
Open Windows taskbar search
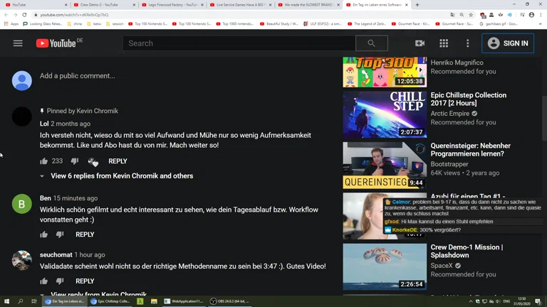[20, 301]
